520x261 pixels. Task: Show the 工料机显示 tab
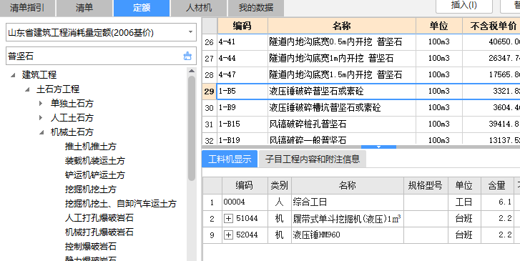click(230, 159)
